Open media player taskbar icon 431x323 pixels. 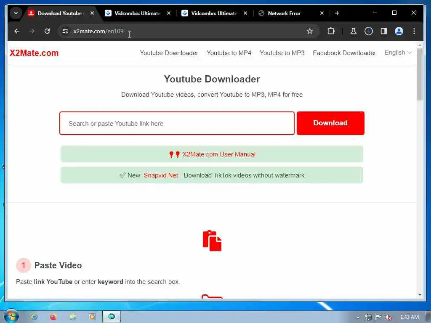click(92, 317)
